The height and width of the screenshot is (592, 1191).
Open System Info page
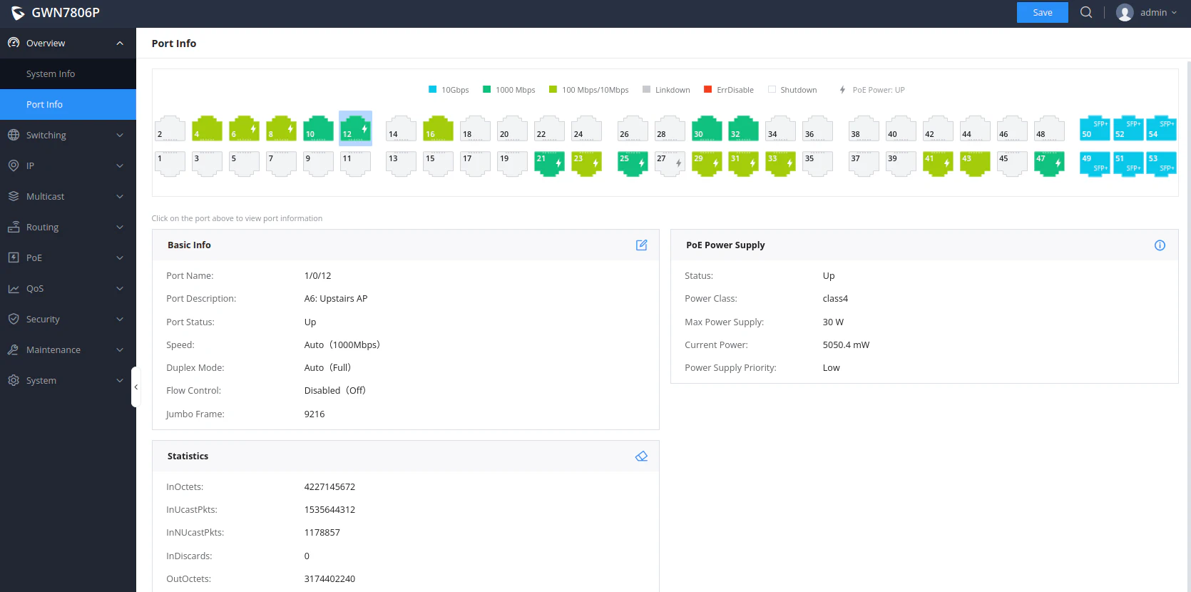(x=68, y=73)
